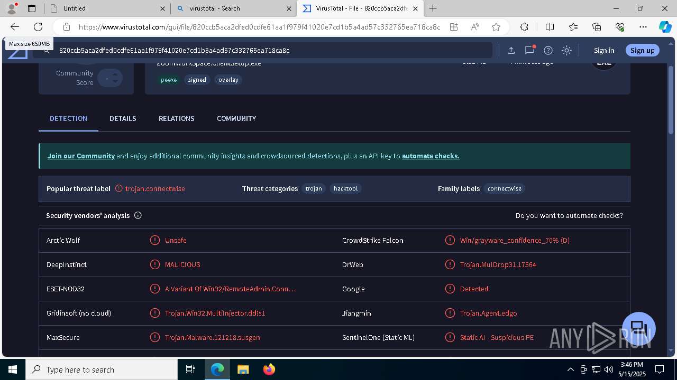Open Browser essentials icon
This screenshot has height=380, width=677.
(x=620, y=27)
